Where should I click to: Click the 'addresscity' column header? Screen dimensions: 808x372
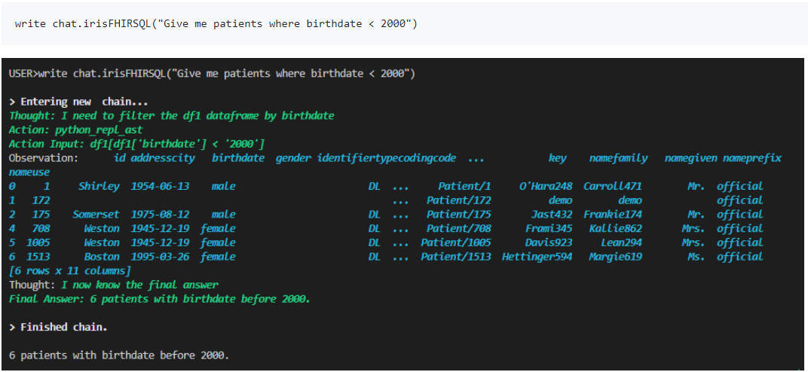click(x=163, y=158)
